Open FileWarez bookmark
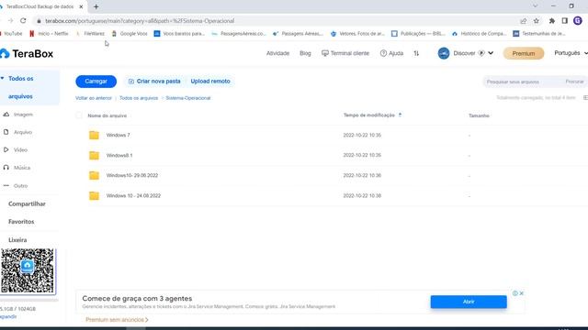 point(90,34)
